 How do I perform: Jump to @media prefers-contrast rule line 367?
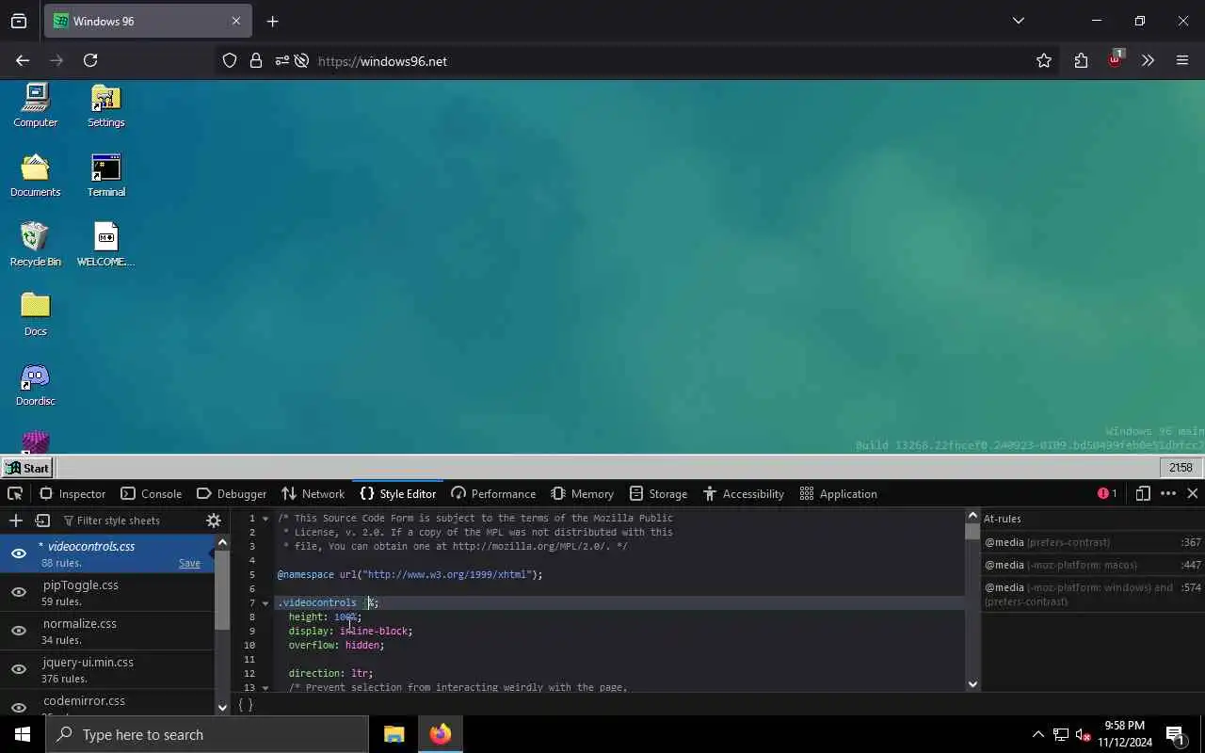point(1093,542)
